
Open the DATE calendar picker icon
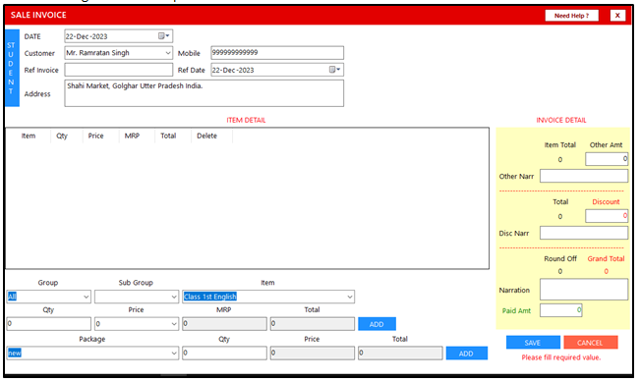point(163,36)
